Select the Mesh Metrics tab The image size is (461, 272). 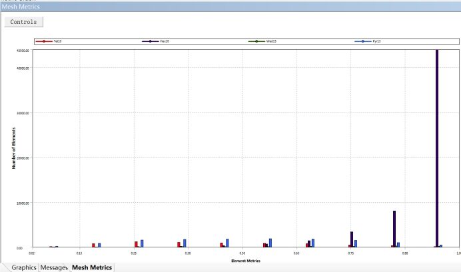(92, 267)
